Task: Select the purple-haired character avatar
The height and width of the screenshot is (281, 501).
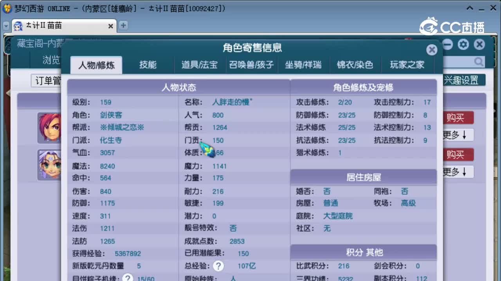Action: (49, 164)
